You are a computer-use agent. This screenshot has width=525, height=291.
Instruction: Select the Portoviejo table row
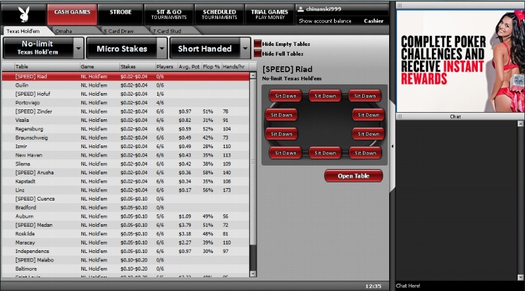[125, 103]
